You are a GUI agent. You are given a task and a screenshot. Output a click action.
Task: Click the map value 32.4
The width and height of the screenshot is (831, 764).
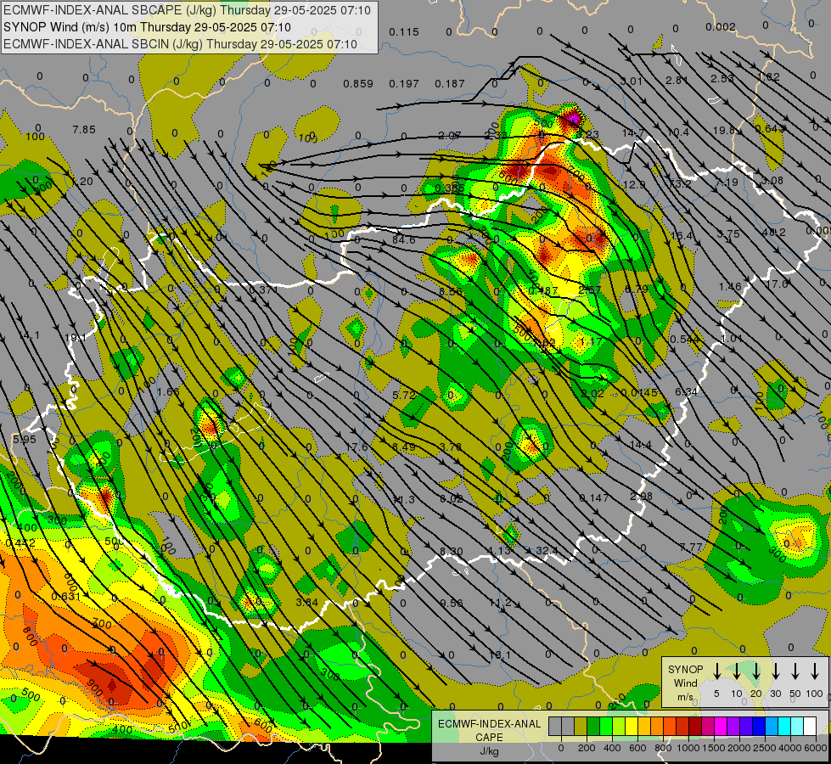547,551
